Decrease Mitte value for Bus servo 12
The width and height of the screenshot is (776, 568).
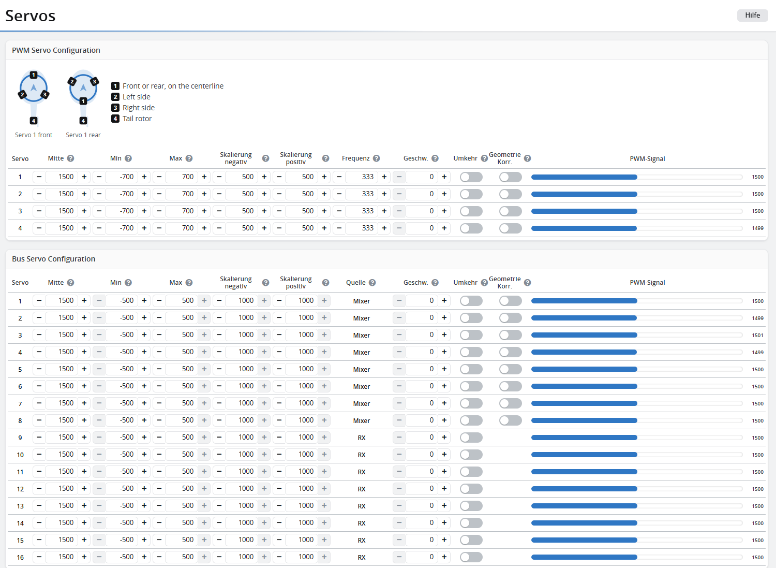(39, 489)
